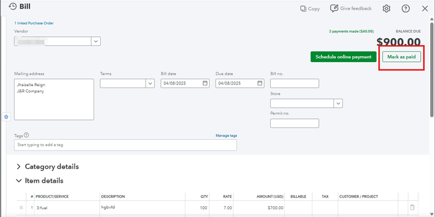Click the PRODUCT/SERVICE column header
Viewport: 435px width, 217px height.
point(52,197)
